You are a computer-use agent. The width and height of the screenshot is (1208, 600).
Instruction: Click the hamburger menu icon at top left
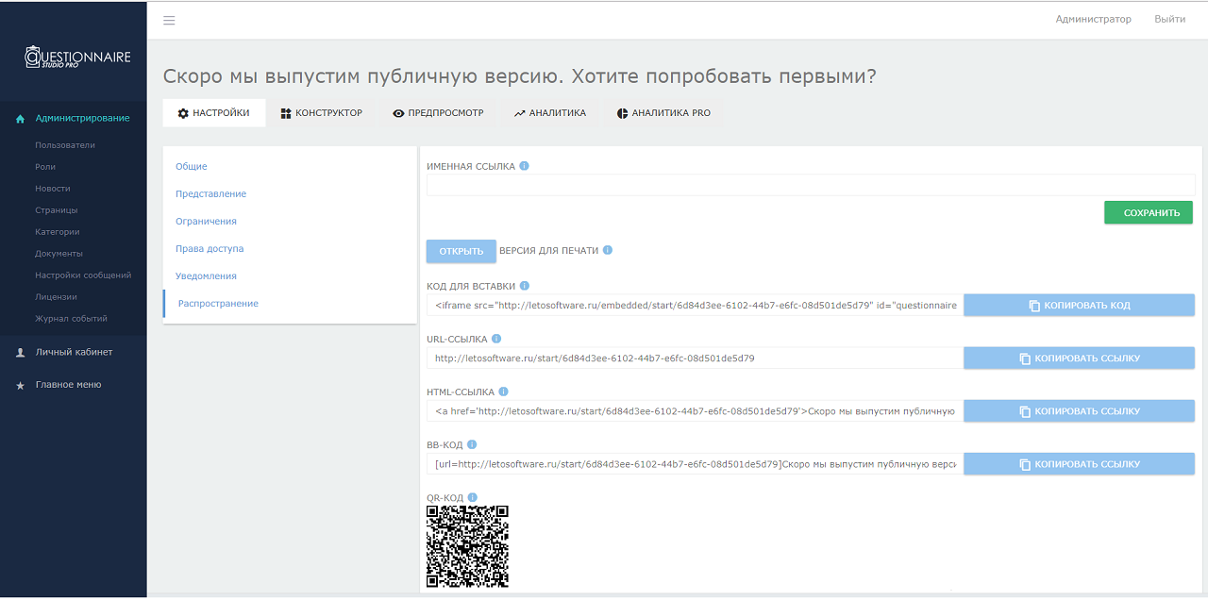click(168, 20)
